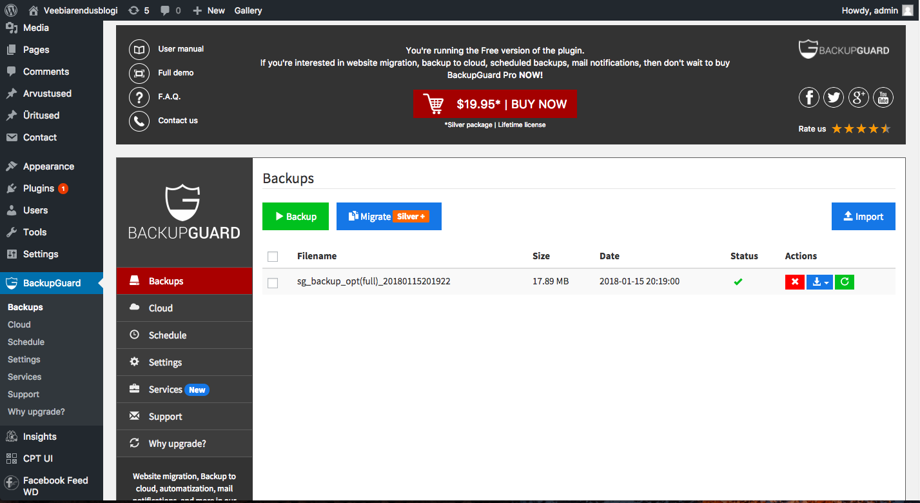This screenshot has width=920, height=503.
Task: Open Insights in the sidebar
Action: point(52,437)
